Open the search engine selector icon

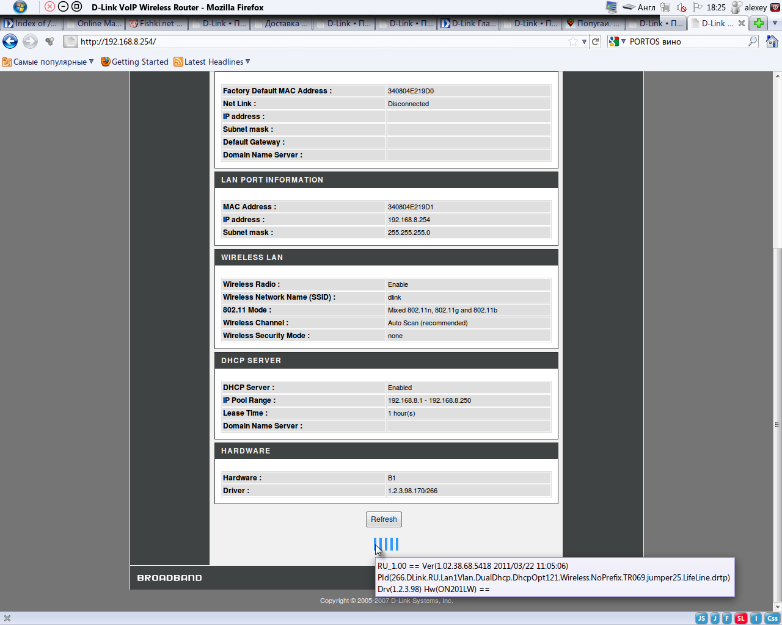[615, 42]
